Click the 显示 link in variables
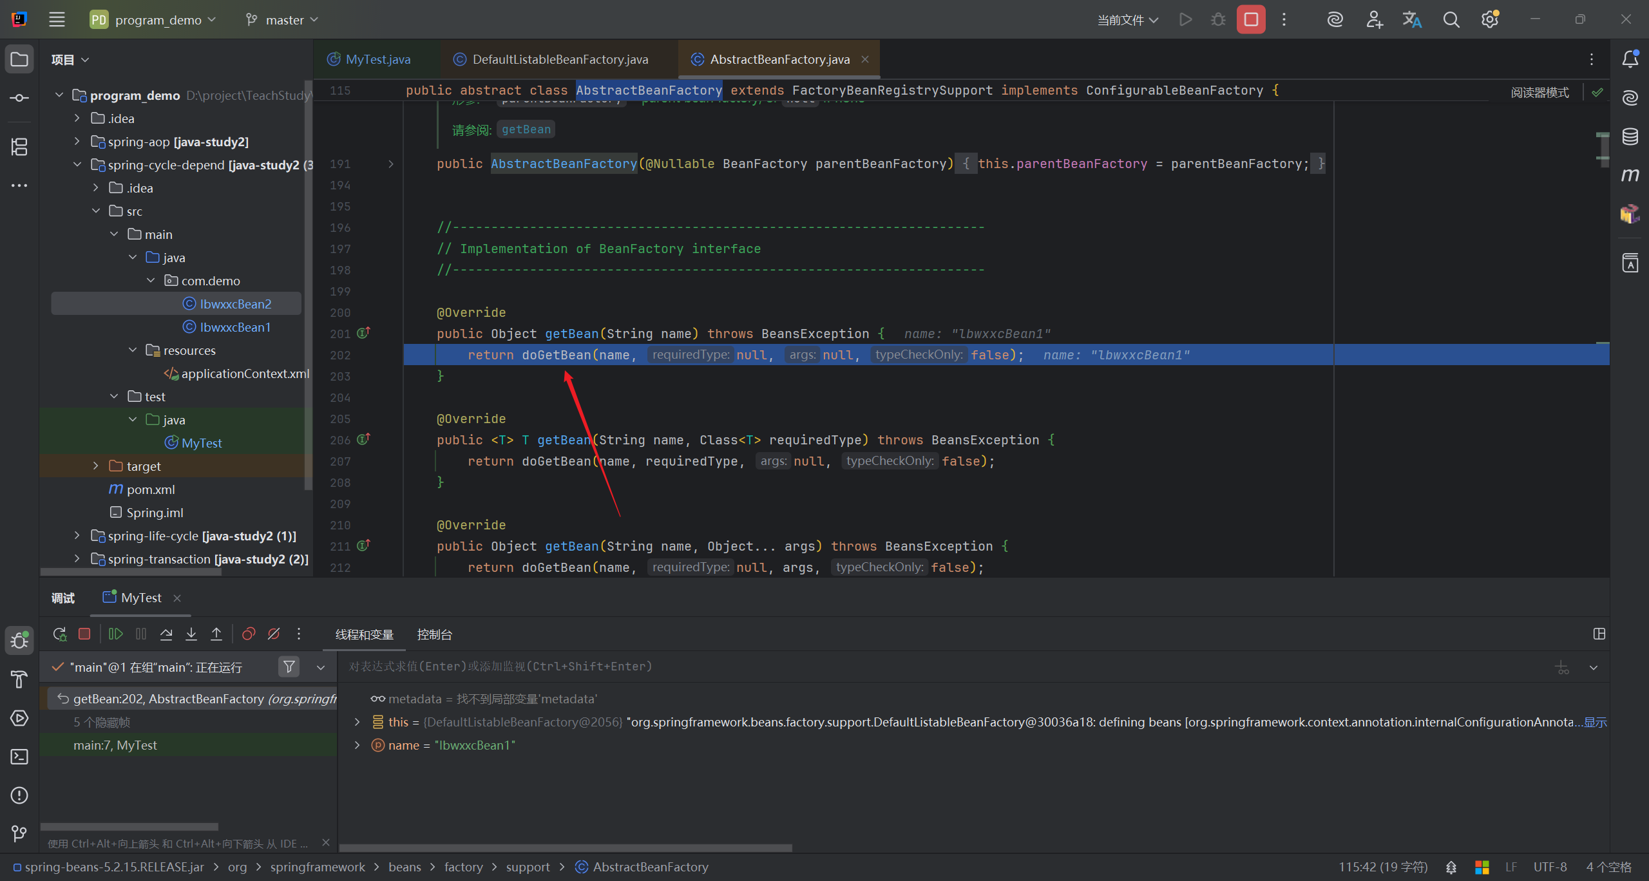Screen dimensions: 1649x881 pyautogui.click(x=1596, y=722)
